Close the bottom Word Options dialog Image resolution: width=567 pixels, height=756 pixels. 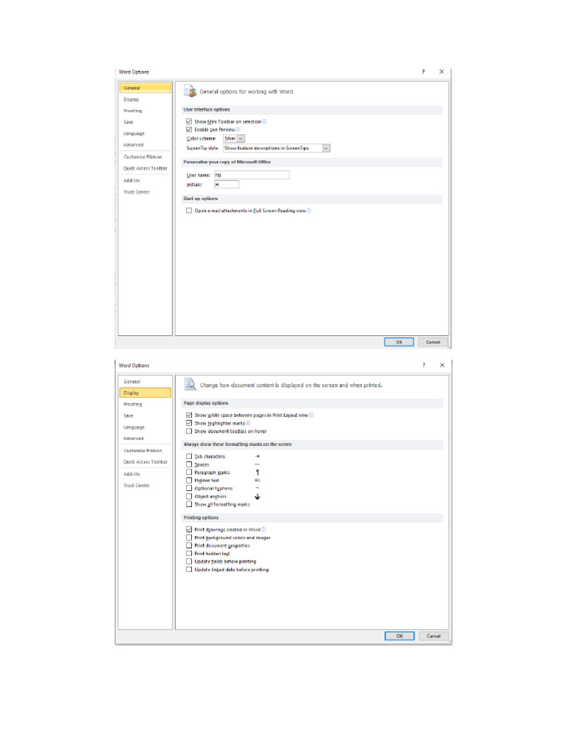point(441,365)
